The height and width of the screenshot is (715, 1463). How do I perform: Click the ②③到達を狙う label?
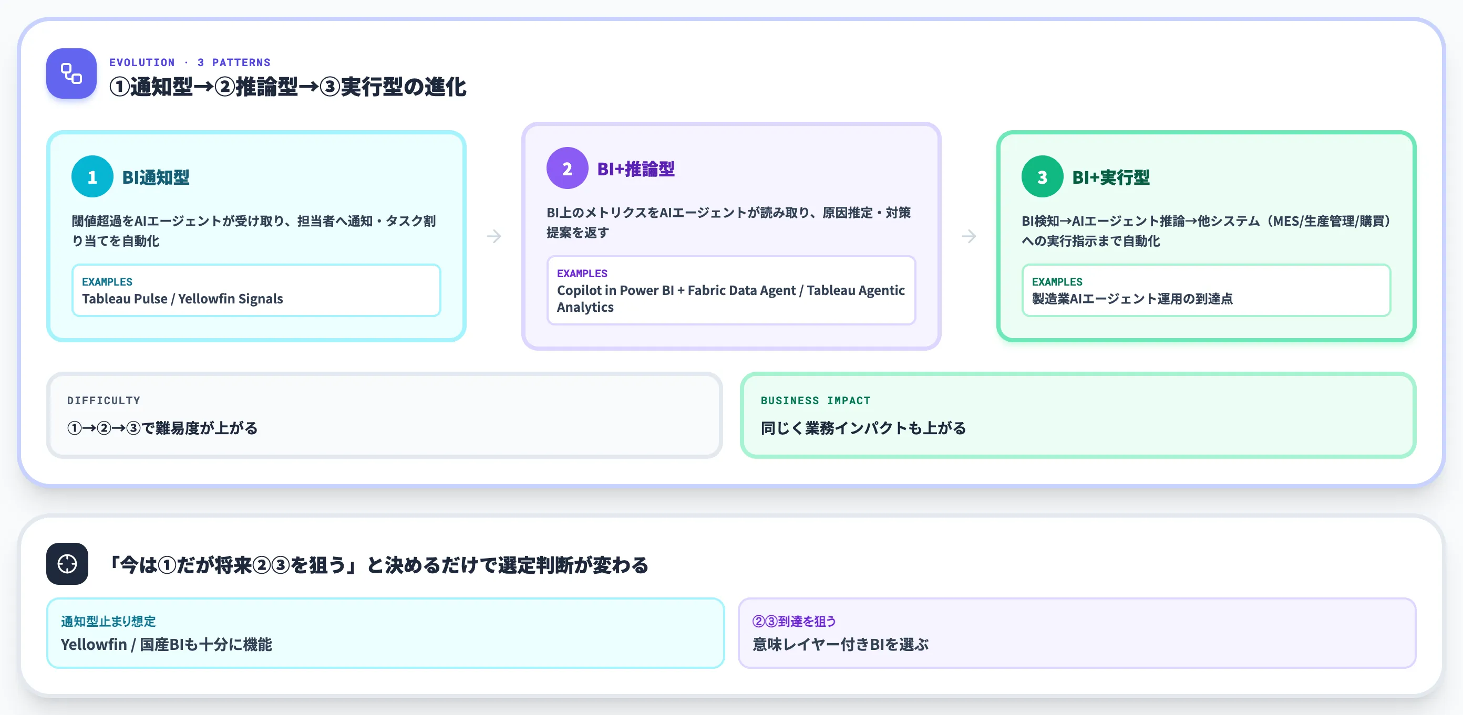click(794, 621)
